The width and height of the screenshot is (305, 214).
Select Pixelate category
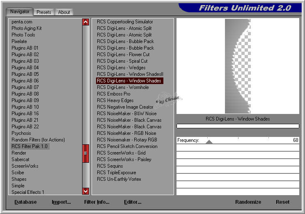pyautogui.click(x=19, y=41)
